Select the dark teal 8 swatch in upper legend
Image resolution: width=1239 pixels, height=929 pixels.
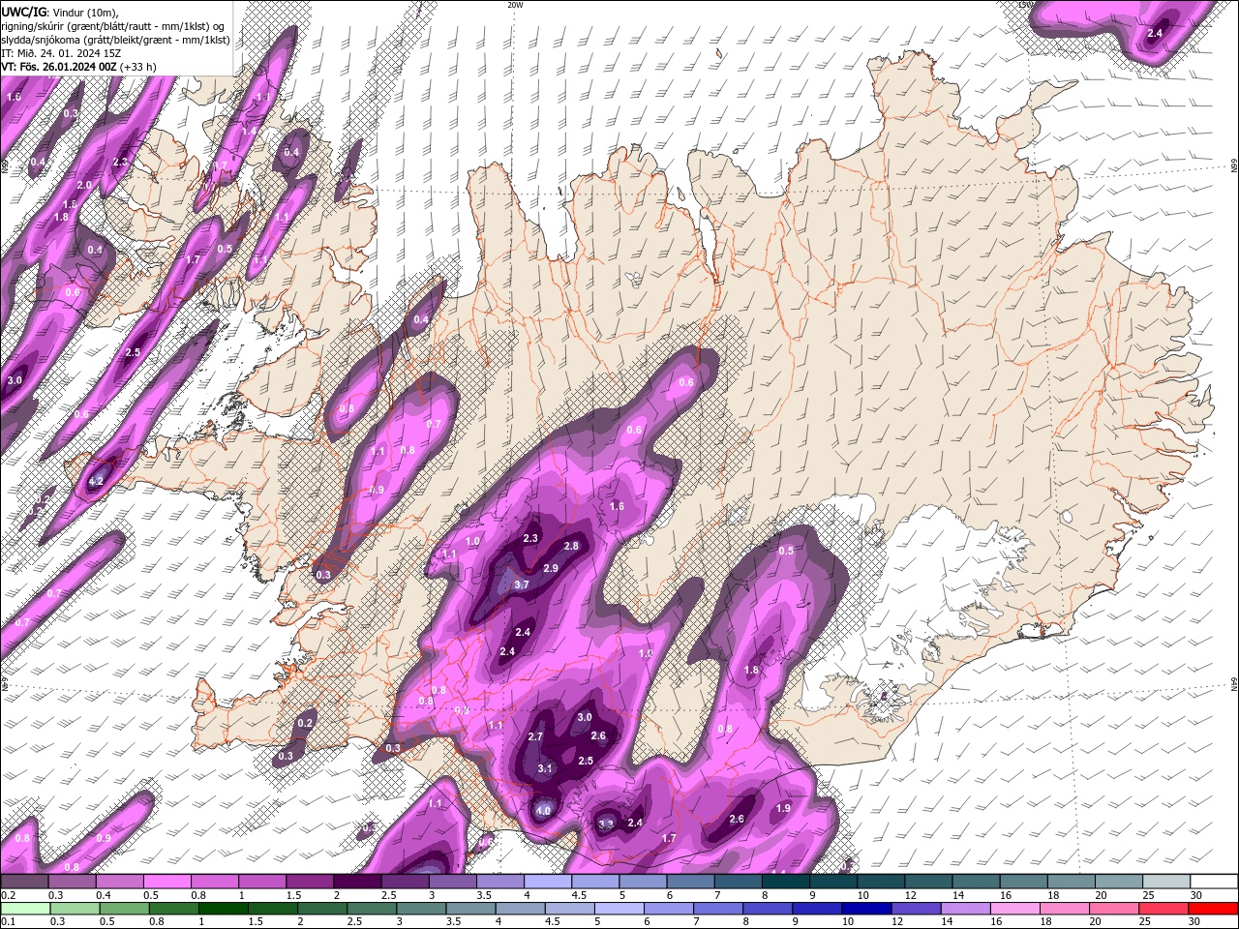pyautogui.click(x=786, y=882)
